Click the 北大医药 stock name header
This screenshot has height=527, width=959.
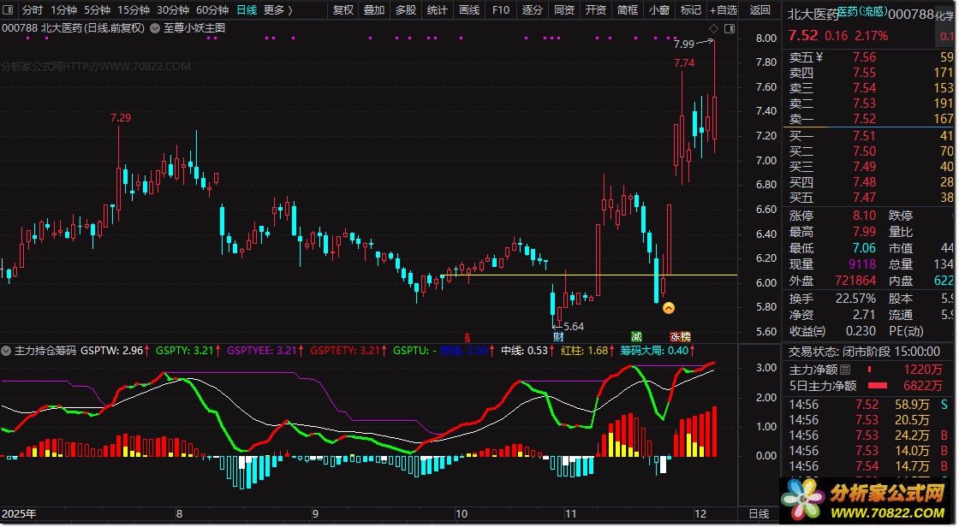tap(813, 14)
